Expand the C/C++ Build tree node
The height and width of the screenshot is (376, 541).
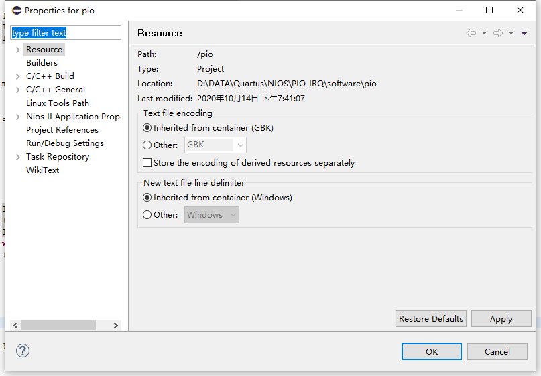coord(18,76)
